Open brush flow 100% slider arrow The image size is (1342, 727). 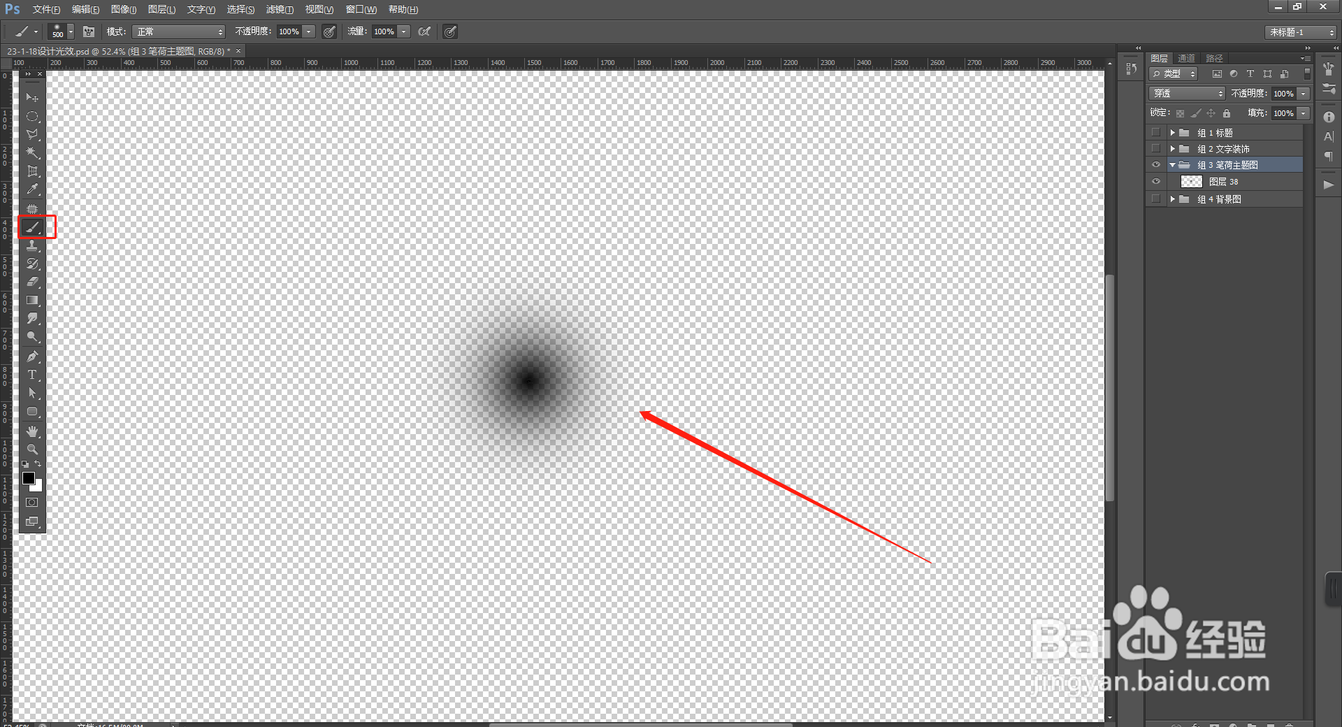point(404,31)
